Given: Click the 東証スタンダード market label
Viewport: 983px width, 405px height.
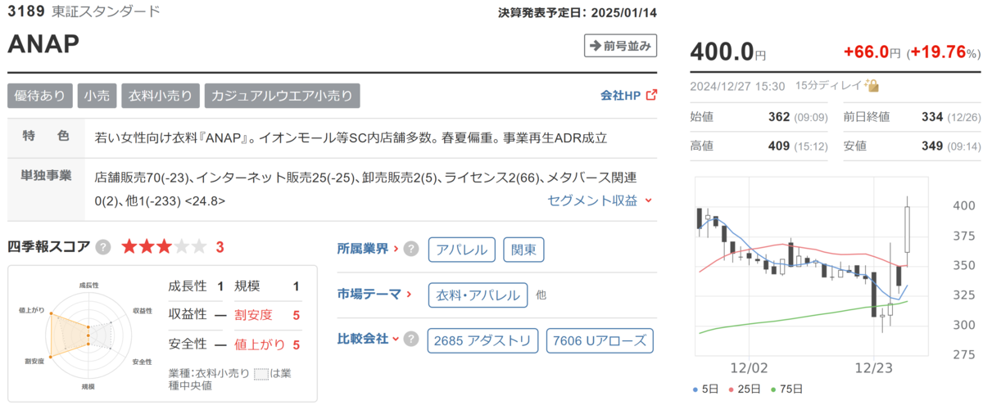Looking at the screenshot, I should [x=106, y=12].
